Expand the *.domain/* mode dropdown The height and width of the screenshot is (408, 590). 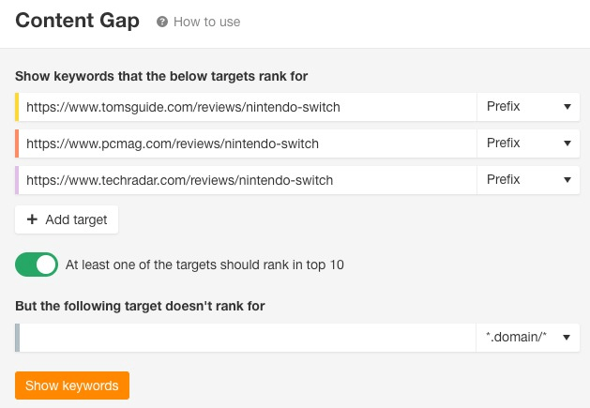coord(527,338)
